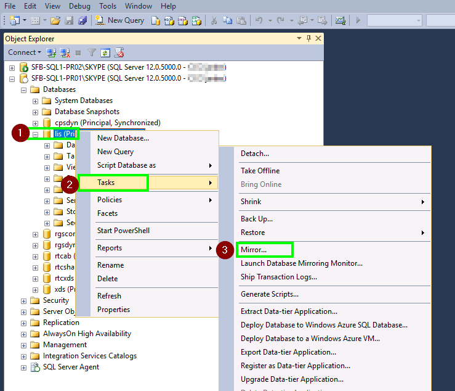This screenshot has height=391, width=455.
Task: Click the Navigate Backward icon
Action: point(303,20)
